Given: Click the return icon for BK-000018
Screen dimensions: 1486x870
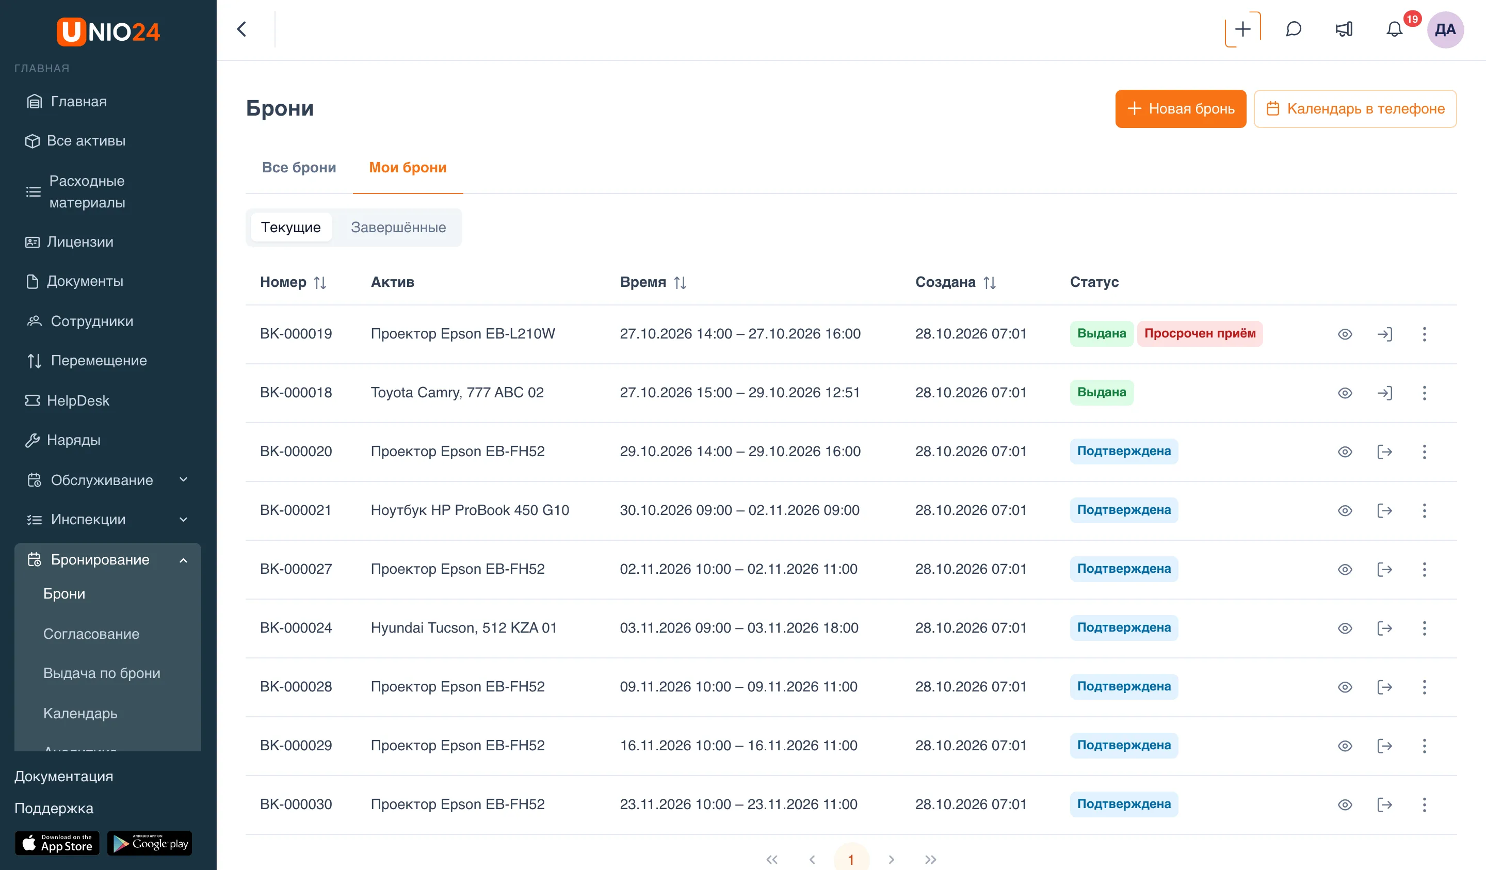Looking at the screenshot, I should (x=1384, y=393).
